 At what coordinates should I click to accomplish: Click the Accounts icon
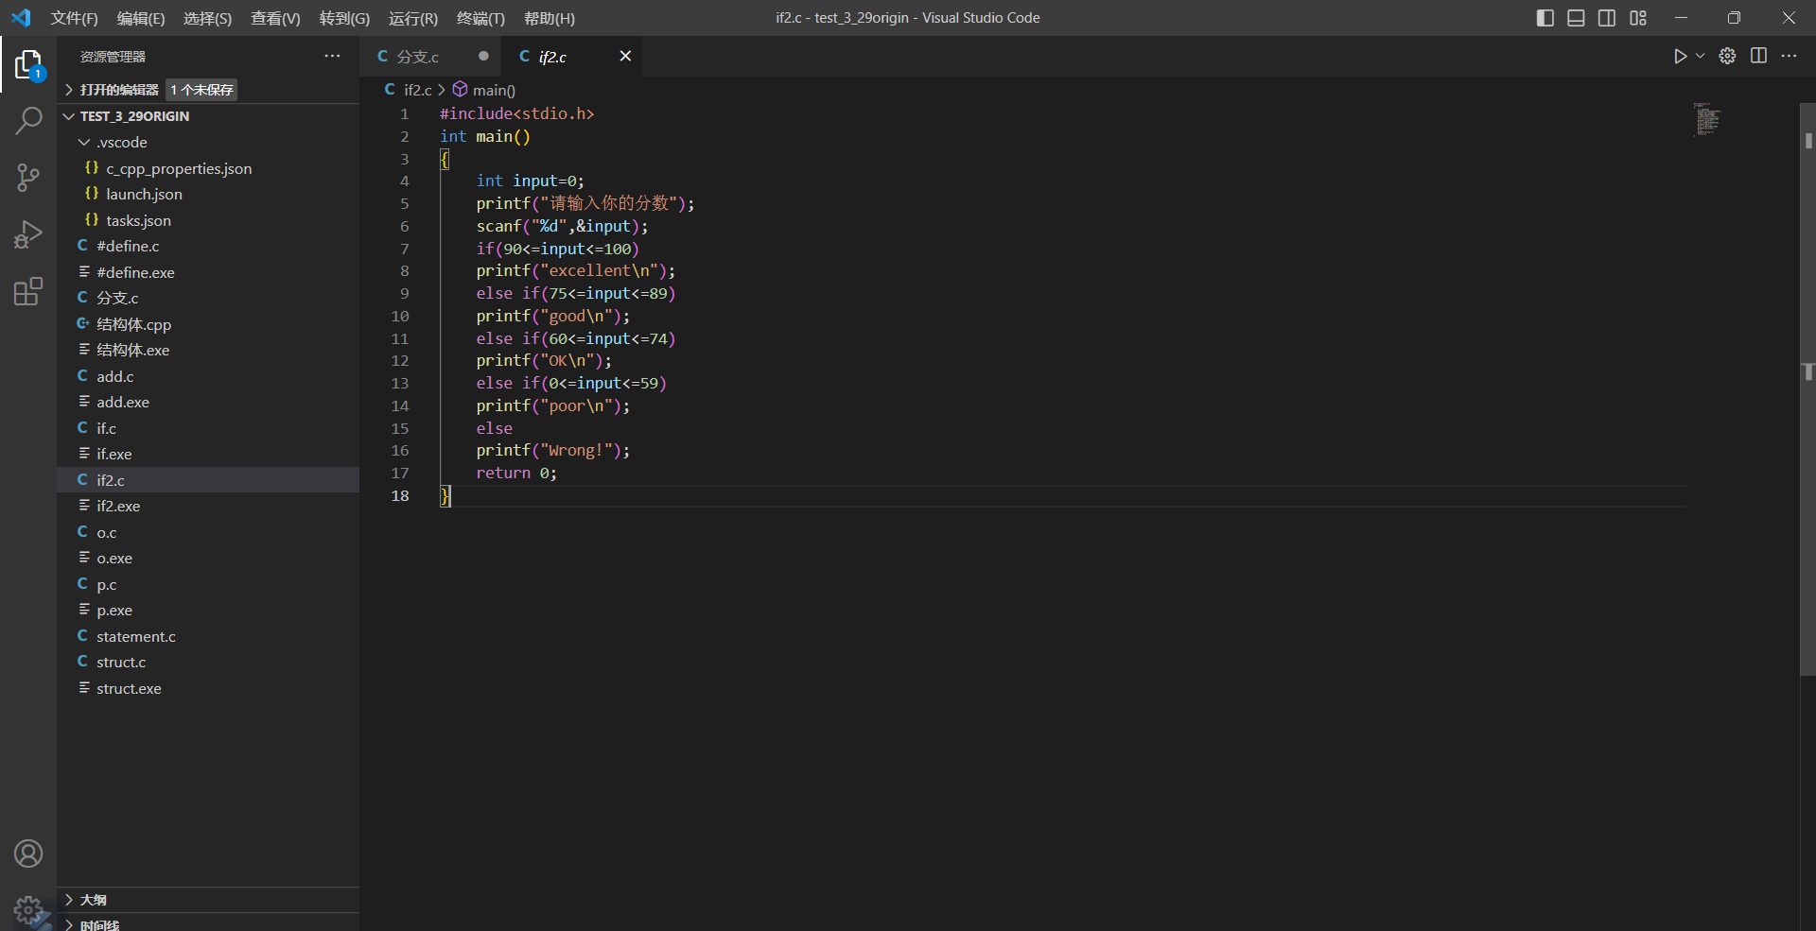click(28, 853)
